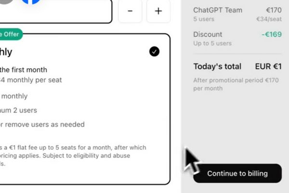
Task: Click the seat quantity box beside minus button
Action: click(56, 11)
